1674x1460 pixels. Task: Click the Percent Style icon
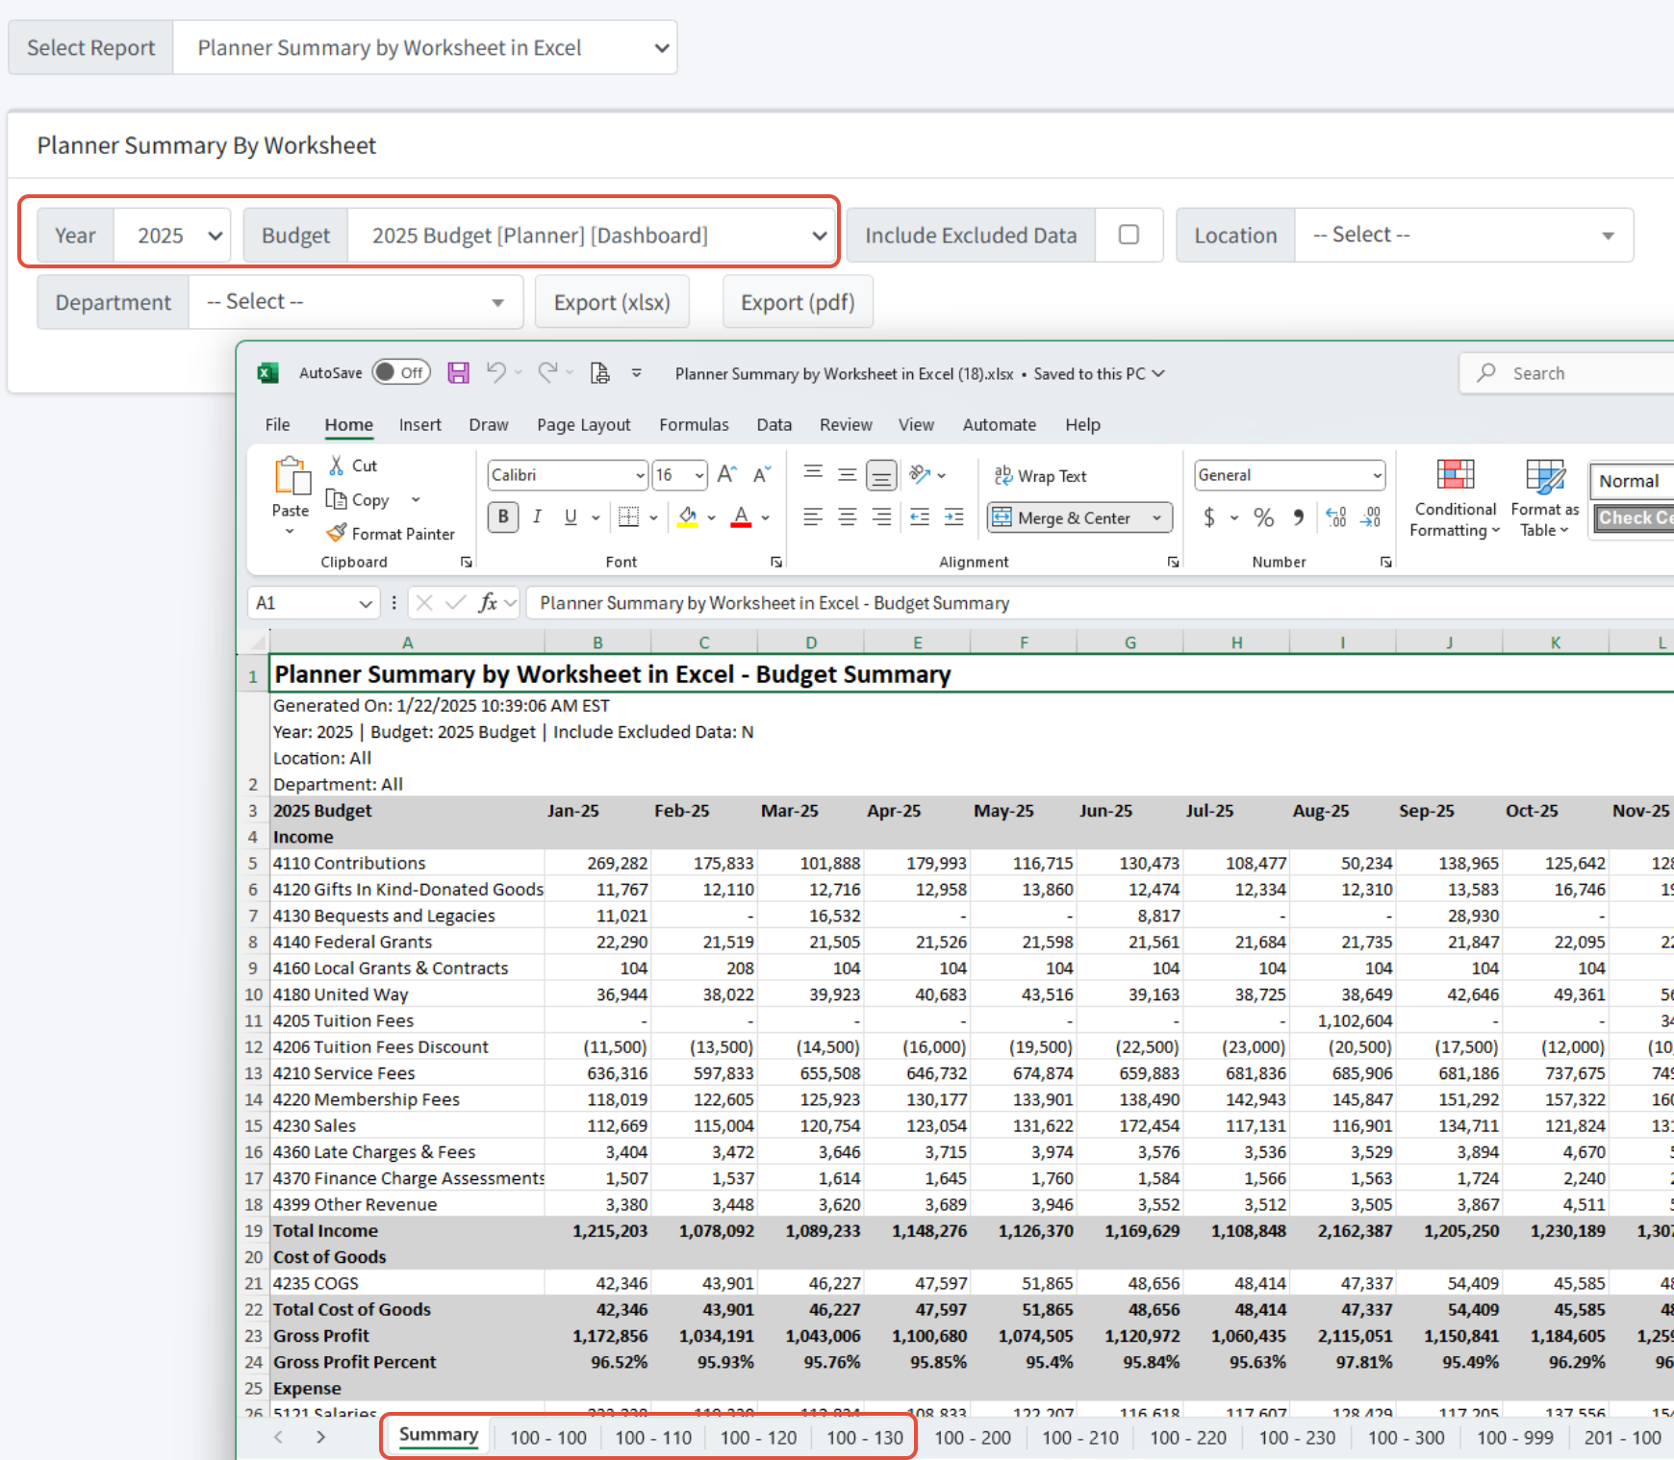(1263, 517)
